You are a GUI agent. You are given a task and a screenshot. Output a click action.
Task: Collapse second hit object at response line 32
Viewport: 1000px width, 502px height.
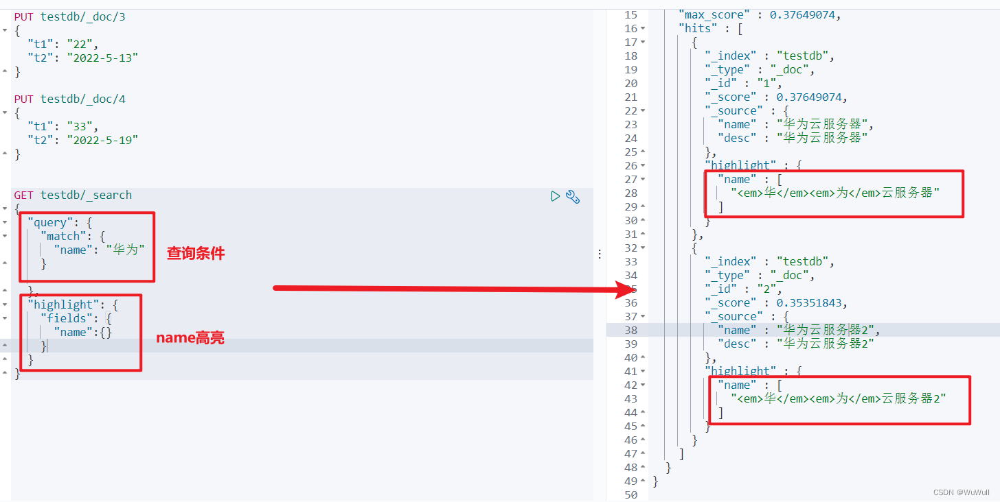coord(643,248)
